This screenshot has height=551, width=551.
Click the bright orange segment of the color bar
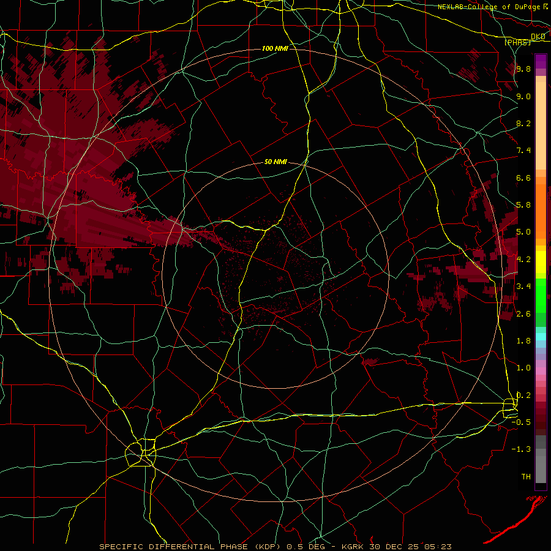541,211
